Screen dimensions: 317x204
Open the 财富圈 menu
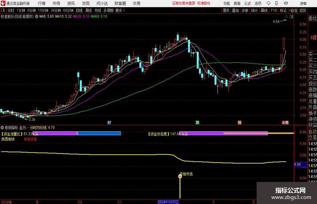[x=120, y=3]
